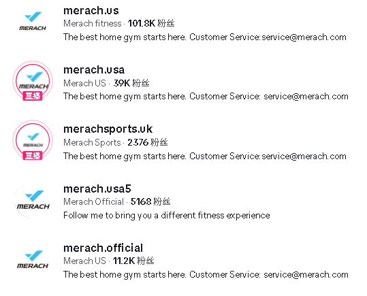Viewport: 367px width, 296px height.
Task: Click Merach Official 5168 followers line
Action: (117, 201)
